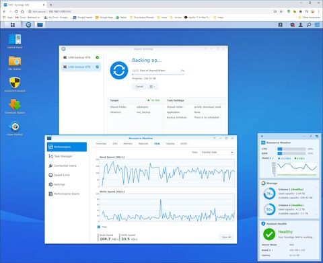This screenshot has height=263, width=323.
Task: Open the Gmail bookmark
Action: pos(28,17)
